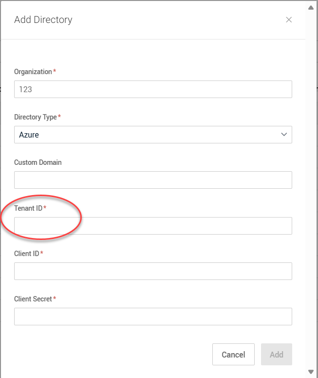Focus the Client Secret field
Screen dimensions: 318x378
[x=153, y=317]
